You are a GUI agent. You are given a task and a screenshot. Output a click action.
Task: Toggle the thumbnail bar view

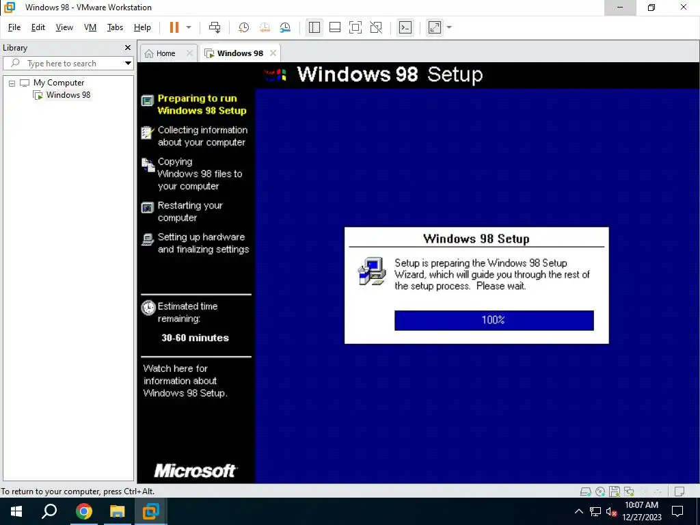(x=335, y=27)
